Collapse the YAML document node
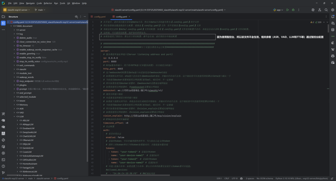Screen dimensions: 336x181 pos(11,26)
